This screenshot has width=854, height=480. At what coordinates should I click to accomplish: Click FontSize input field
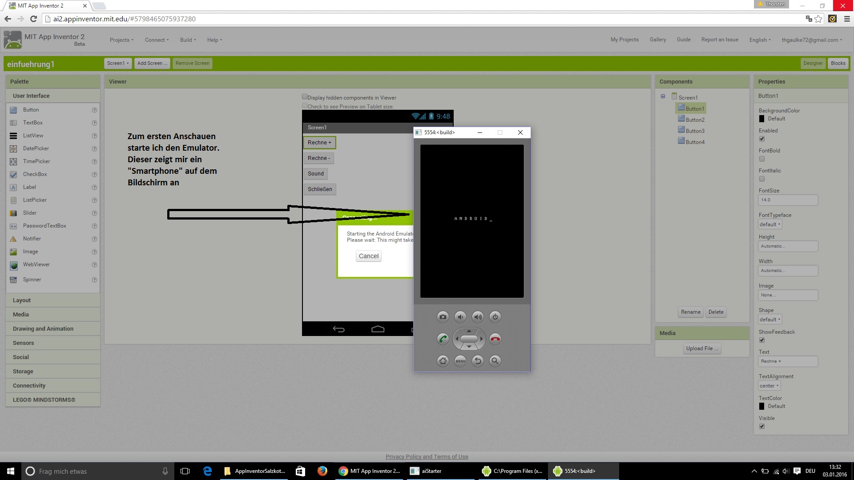point(788,200)
